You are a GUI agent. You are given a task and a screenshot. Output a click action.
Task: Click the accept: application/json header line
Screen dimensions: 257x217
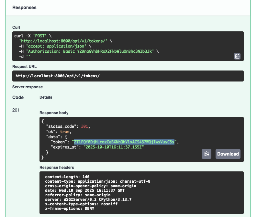pos(55,46)
